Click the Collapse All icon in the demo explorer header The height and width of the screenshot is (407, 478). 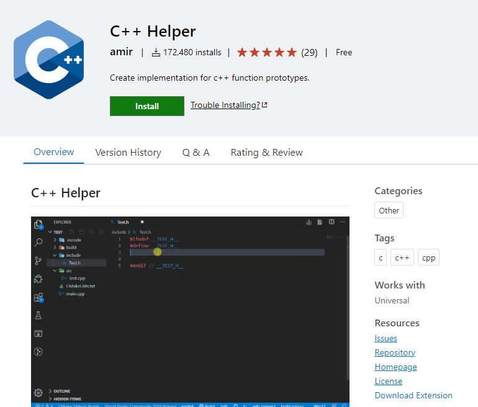[101, 232]
